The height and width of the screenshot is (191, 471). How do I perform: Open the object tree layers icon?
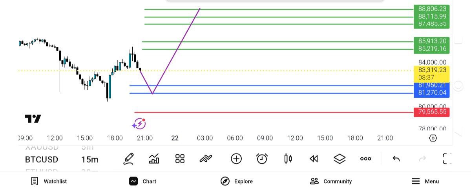(340, 159)
